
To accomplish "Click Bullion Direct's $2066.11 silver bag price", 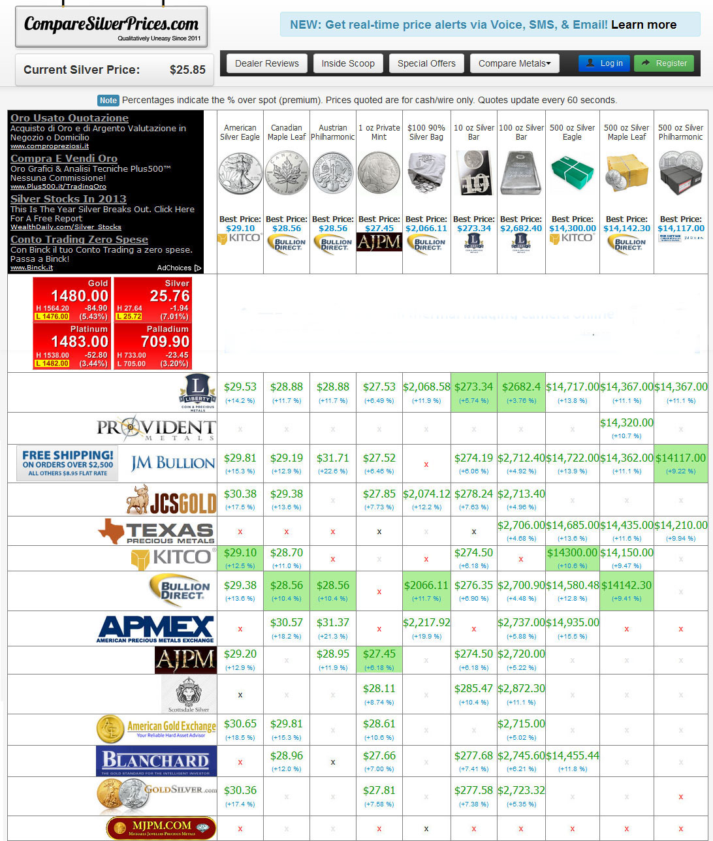I will click(x=426, y=586).
